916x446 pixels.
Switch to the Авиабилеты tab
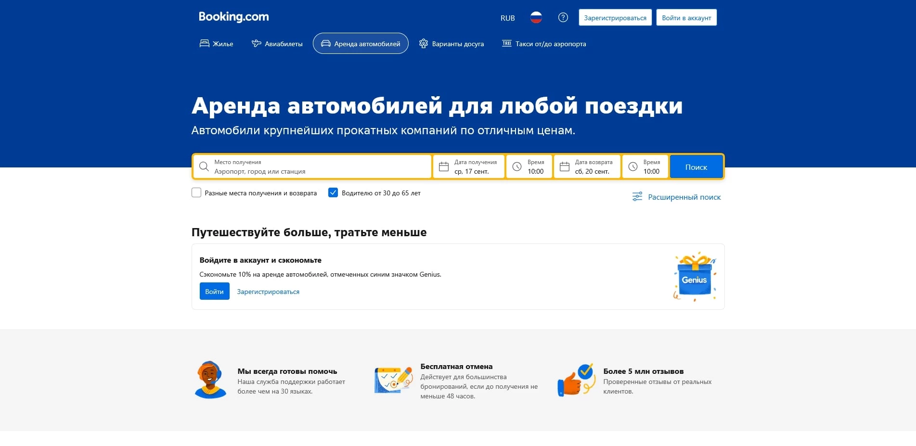click(277, 43)
